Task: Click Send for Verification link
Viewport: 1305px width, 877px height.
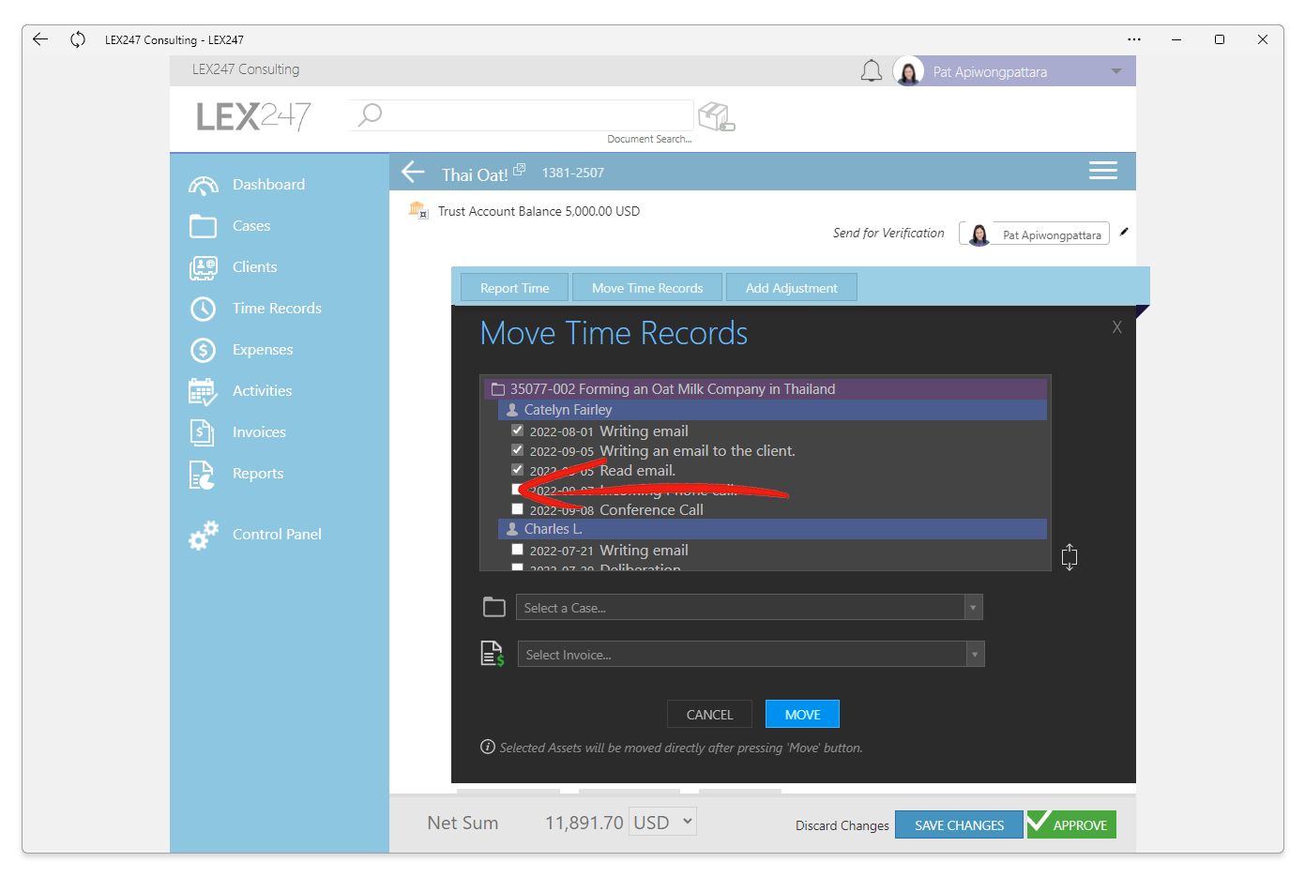Action: click(888, 233)
